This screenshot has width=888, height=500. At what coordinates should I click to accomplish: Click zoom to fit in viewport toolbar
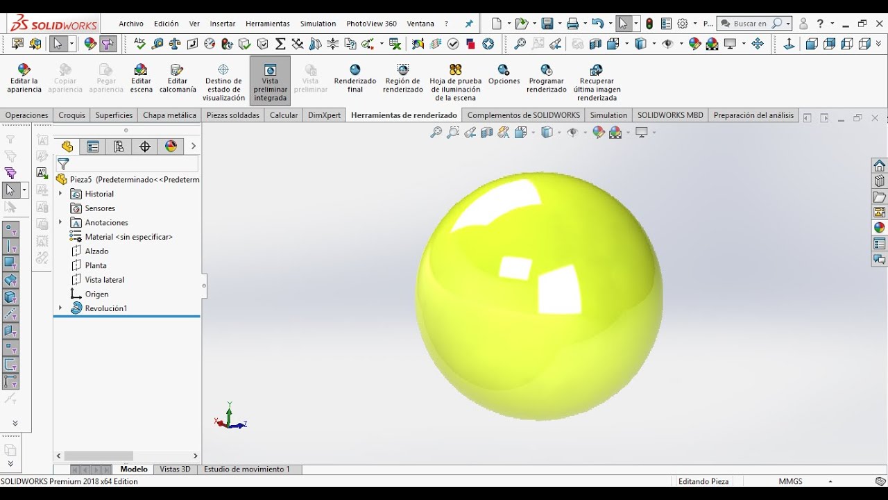click(x=436, y=133)
